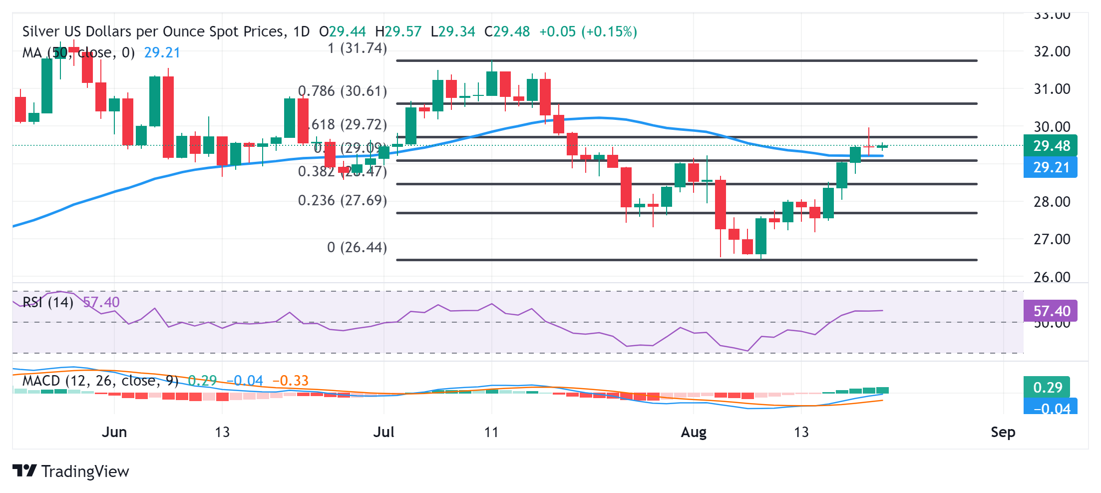
Task: Click the 32.00 price axis label
Action: [1052, 51]
